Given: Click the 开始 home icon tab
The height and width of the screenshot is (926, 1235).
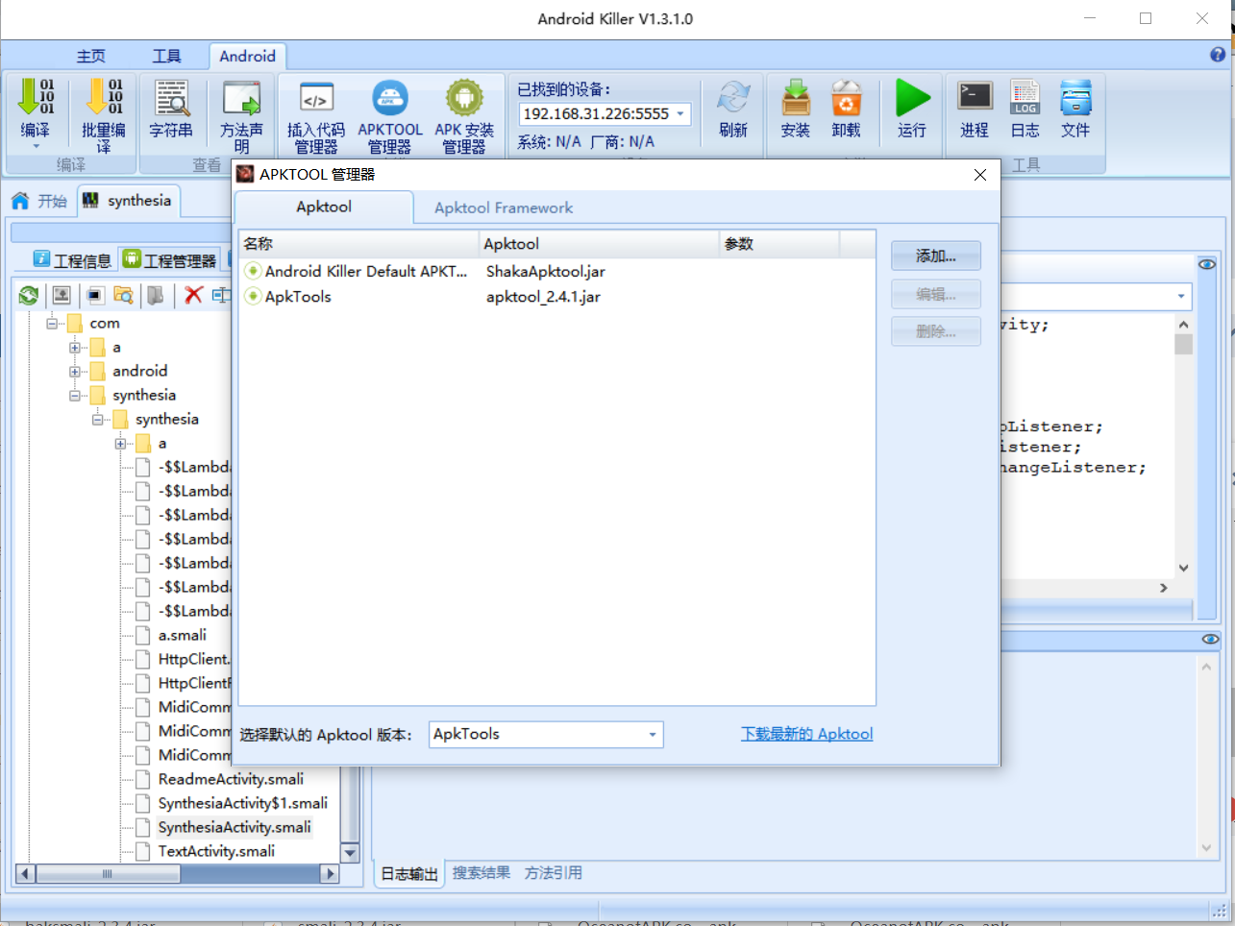Looking at the screenshot, I should point(39,201).
